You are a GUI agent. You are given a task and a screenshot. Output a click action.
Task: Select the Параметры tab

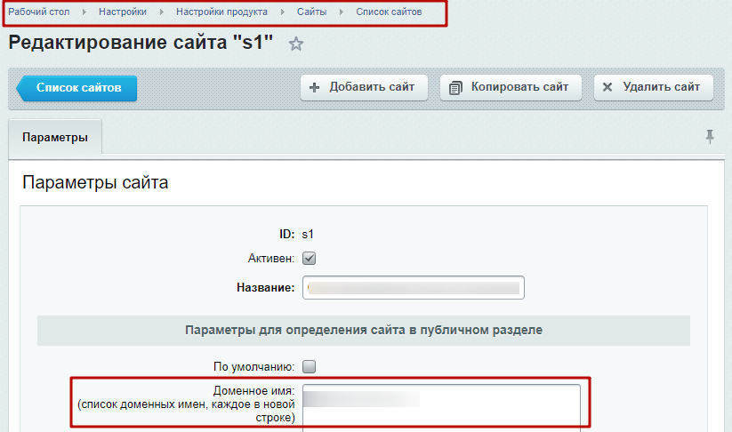coord(55,138)
